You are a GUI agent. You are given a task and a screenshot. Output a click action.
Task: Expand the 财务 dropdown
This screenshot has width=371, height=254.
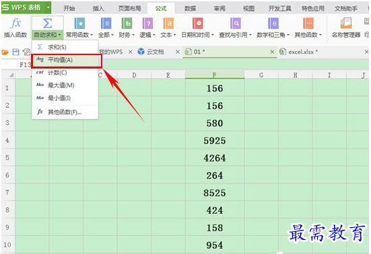[133, 35]
